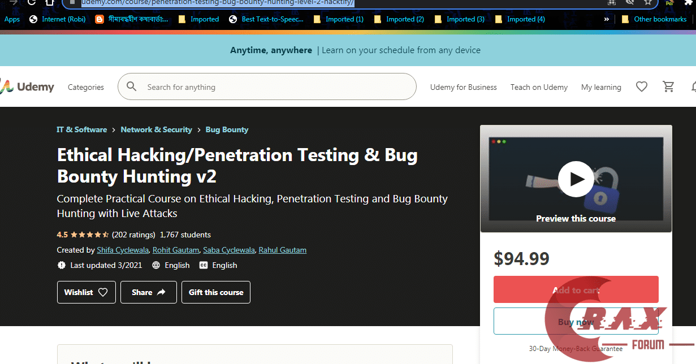Go to IT & Software breadcrumb
696x364 pixels.
[82, 129]
